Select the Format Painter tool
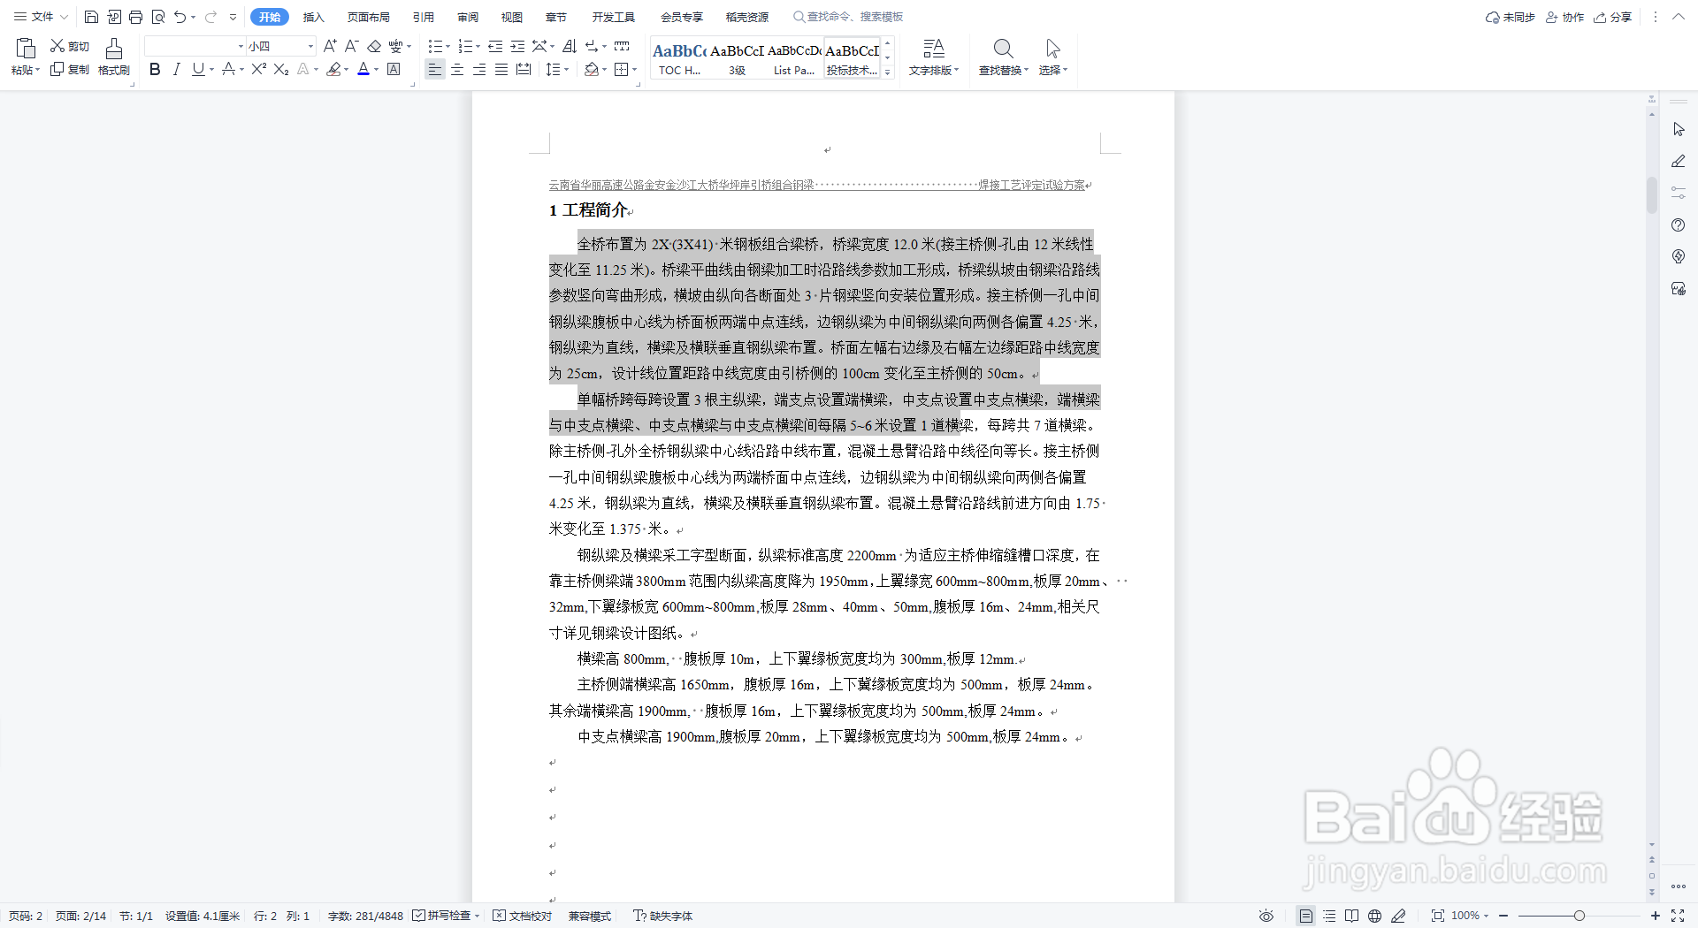The height and width of the screenshot is (928, 1698). (x=113, y=57)
